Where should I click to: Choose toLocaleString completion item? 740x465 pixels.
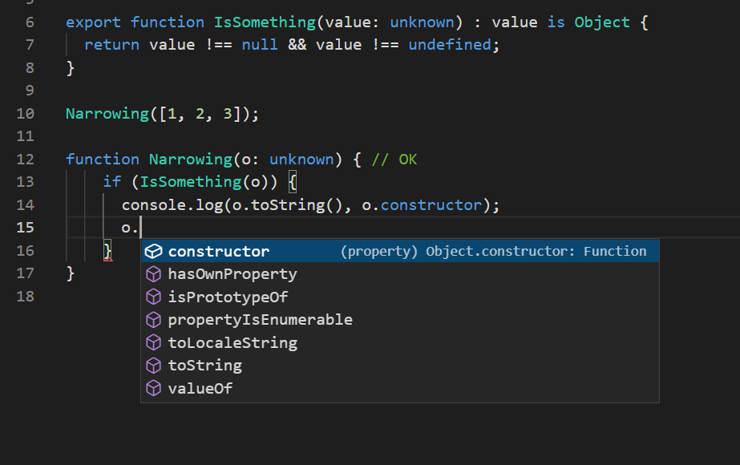pyautogui.click(x=400, y=342)
